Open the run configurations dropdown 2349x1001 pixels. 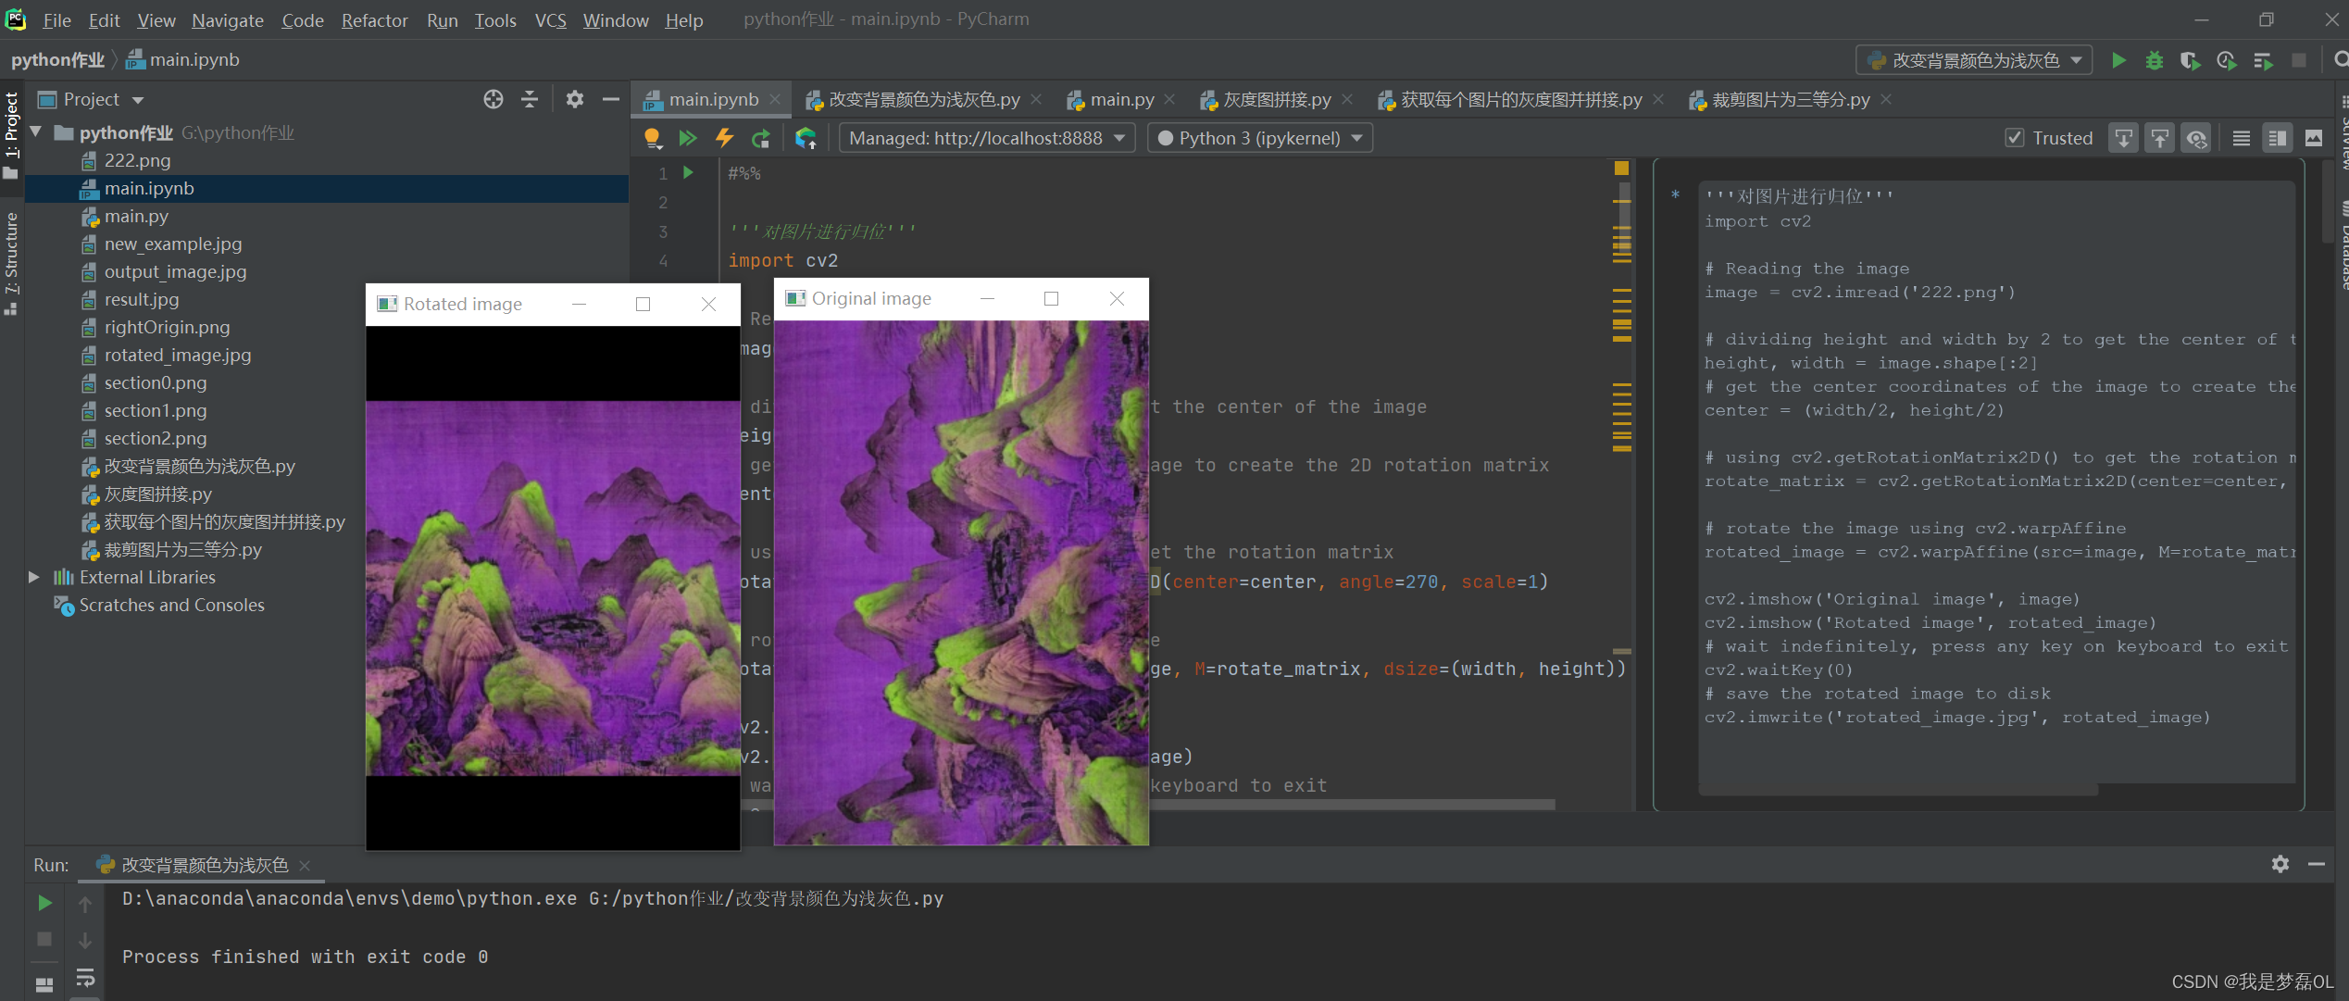1973,59
